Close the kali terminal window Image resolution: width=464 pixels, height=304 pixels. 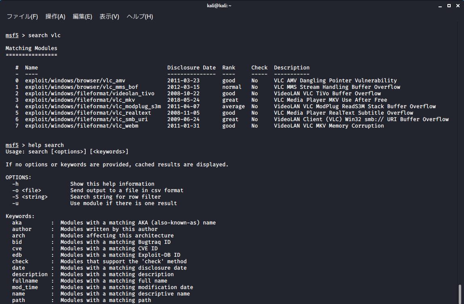(x=458, y=6)
